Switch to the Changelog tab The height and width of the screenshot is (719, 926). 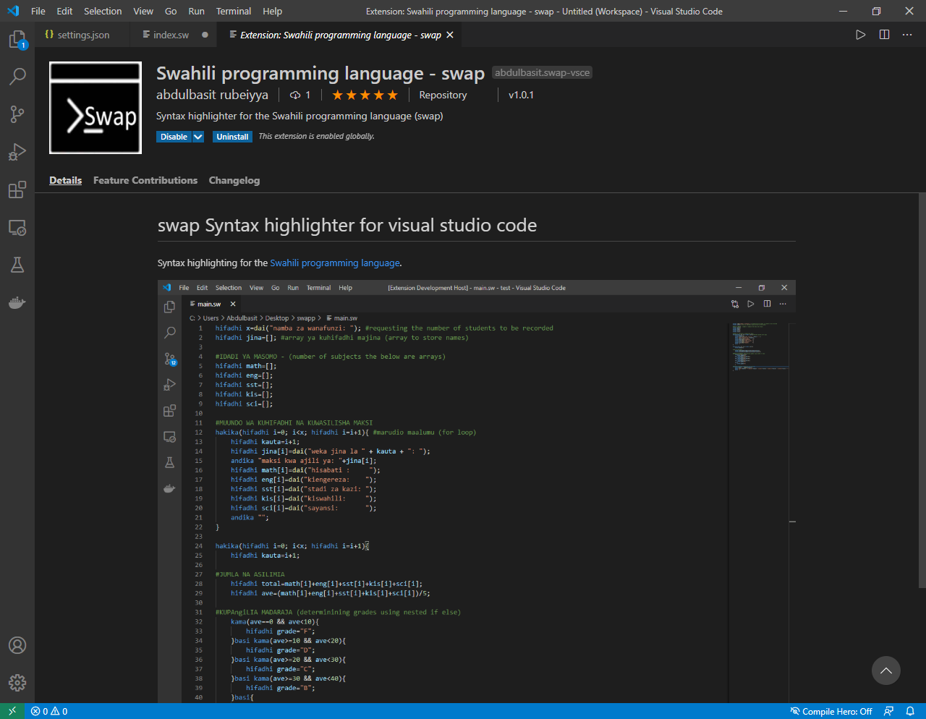[234, 180]
